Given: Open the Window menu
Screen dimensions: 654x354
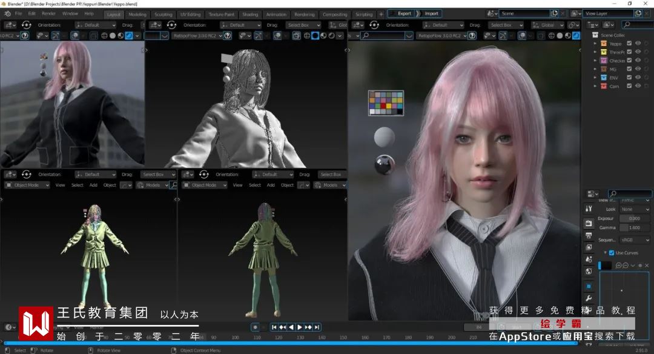Looking at the screenshot, I should (x=70, y=14).
